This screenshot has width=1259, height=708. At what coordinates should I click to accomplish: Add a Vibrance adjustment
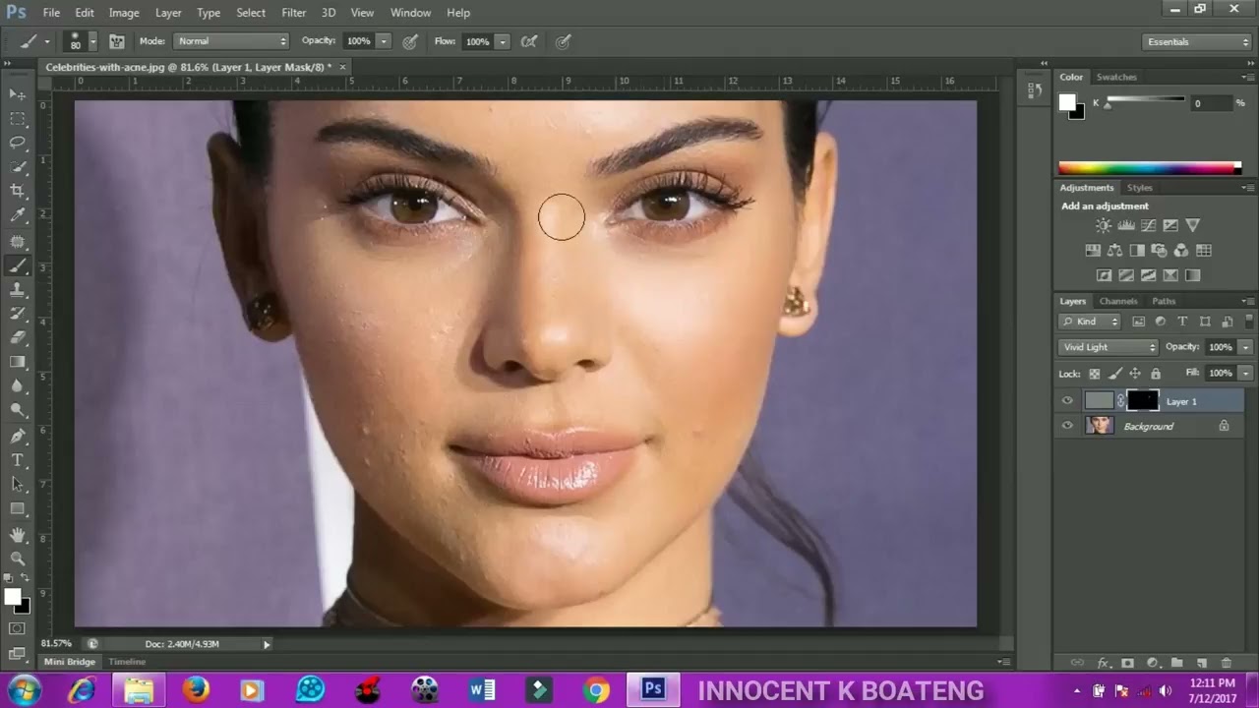tap(1192, 225)
